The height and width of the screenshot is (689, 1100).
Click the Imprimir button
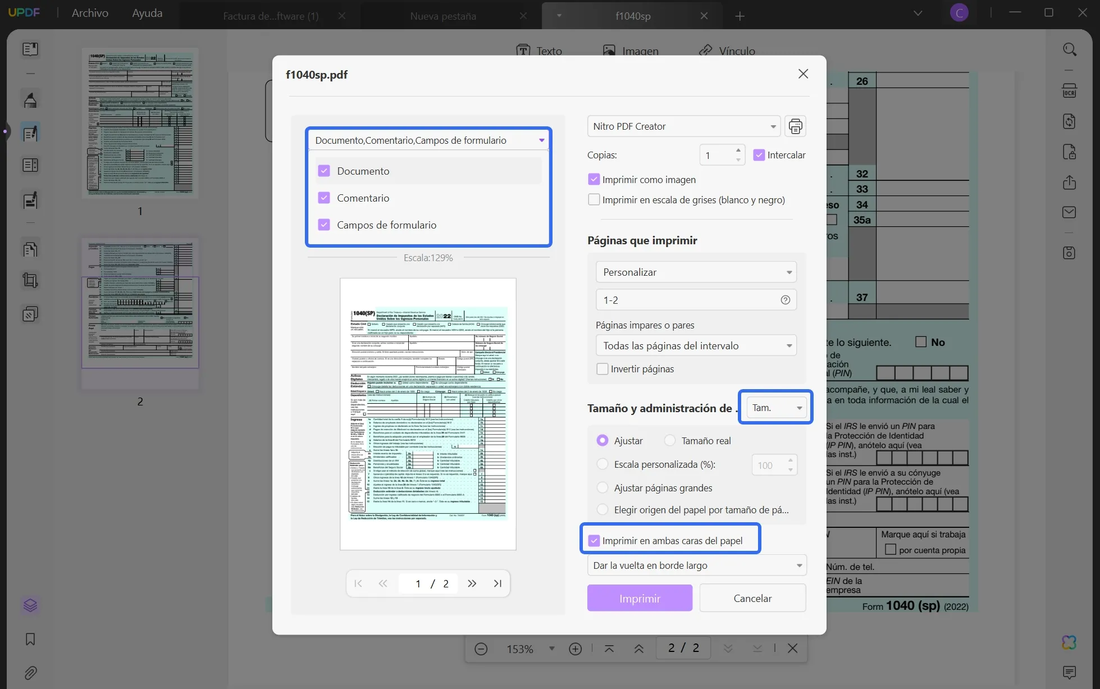click(x=640, y=598)
